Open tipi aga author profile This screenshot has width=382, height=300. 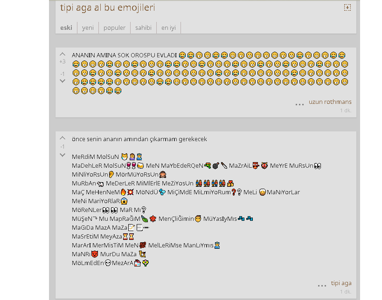click(341, 283)
